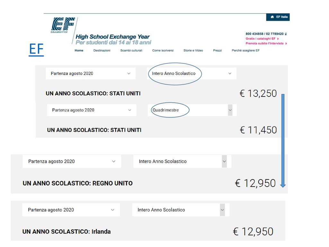Open the EF Italia button
This screenshot has width=329, height=247.
coord(278,17)
